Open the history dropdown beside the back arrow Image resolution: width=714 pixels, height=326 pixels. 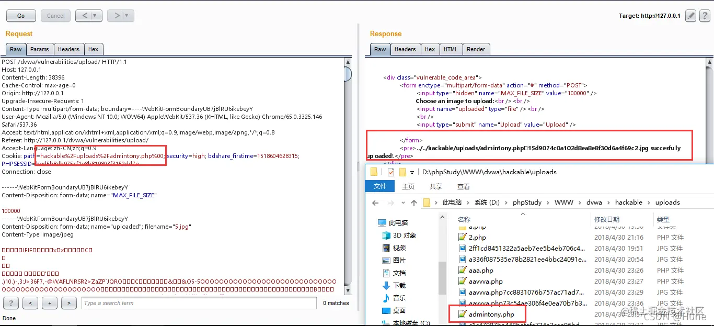(96, 16)
